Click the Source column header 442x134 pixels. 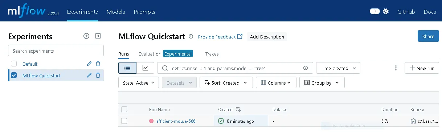(x=417, y=109)
